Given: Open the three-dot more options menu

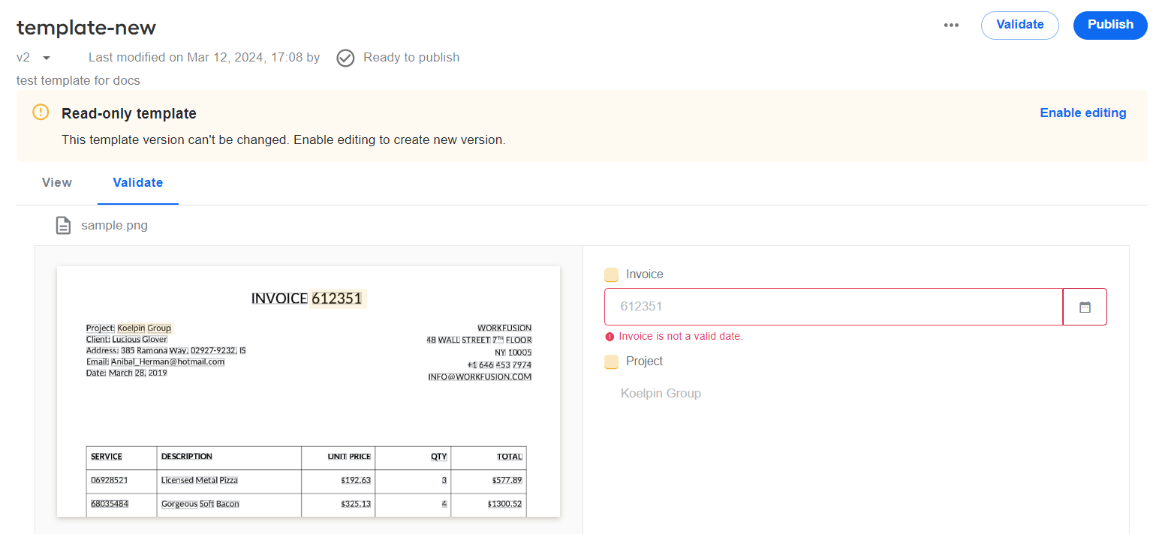Looking at the screenshot, I should pyautogui.click(x=951, y=25).
